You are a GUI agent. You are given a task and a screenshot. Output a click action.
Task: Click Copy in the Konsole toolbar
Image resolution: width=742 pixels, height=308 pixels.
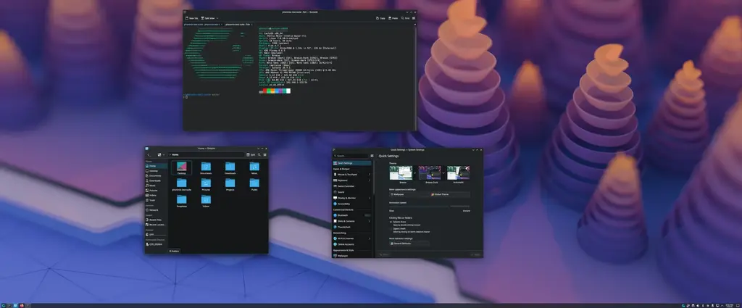click(381, 18)
